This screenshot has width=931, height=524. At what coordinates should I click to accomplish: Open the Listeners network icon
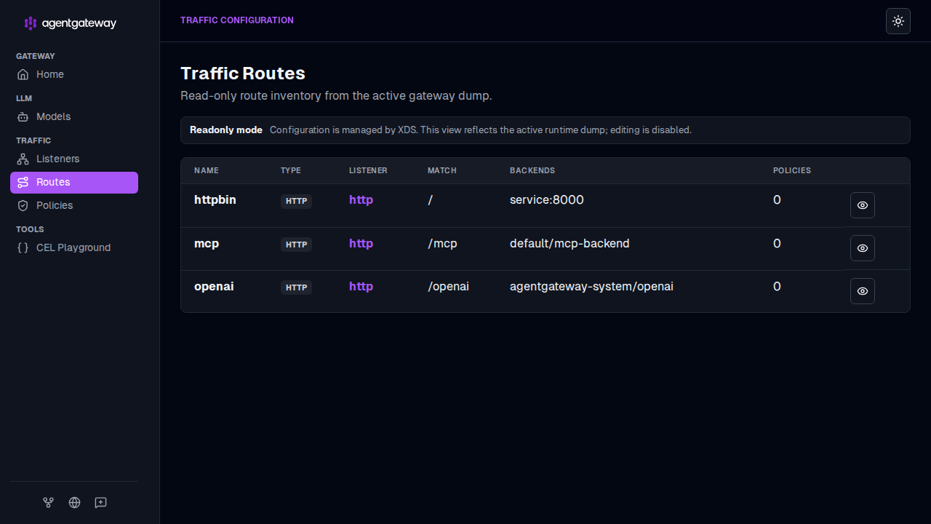[x=23, y=159]
